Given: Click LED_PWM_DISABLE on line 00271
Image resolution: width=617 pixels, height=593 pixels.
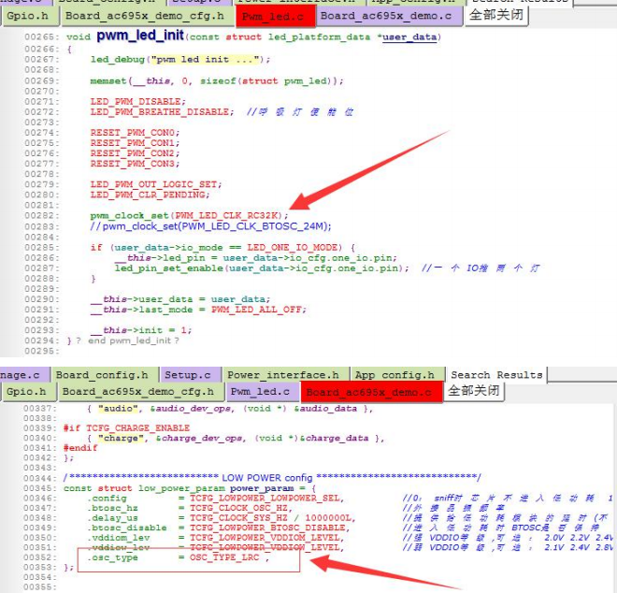Looking at the screenshot, I should [137, 101].
